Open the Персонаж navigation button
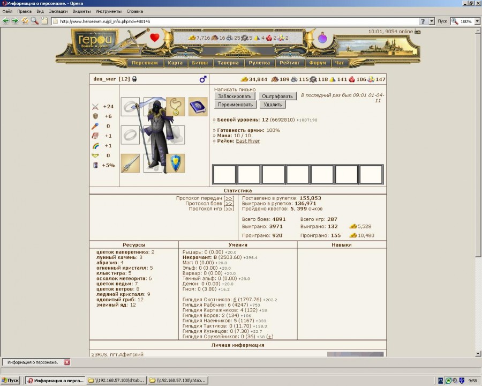The image size is (482, 386). click(x=145, y=63)
